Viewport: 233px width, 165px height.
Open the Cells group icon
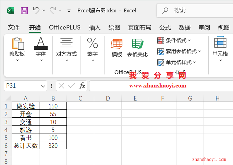tap(220, 44)
